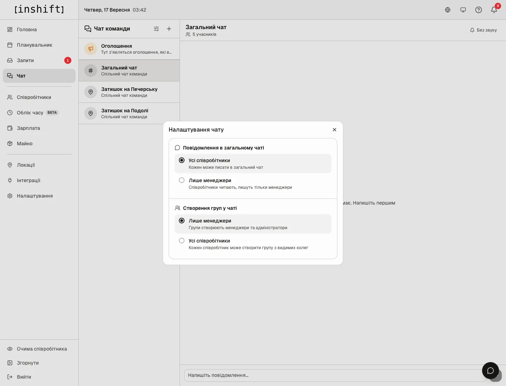The image size is (506, 386).
Task: Open Співробітники in sidebar
Action: 39,97
